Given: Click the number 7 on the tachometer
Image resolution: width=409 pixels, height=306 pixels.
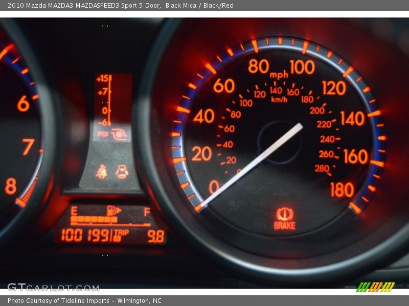Looking at the screenshot, I should [28, 147].
